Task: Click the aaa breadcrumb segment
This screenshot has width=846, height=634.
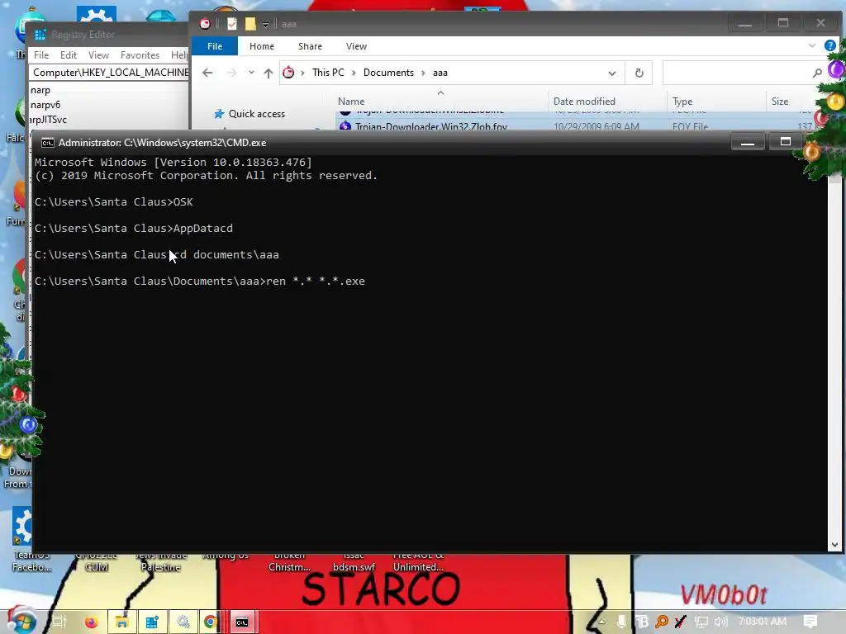Action: (x=440, y=73)
